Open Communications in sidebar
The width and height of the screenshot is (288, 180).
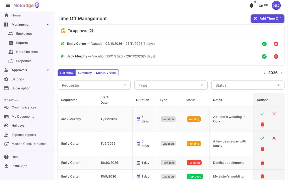(27, 107)
